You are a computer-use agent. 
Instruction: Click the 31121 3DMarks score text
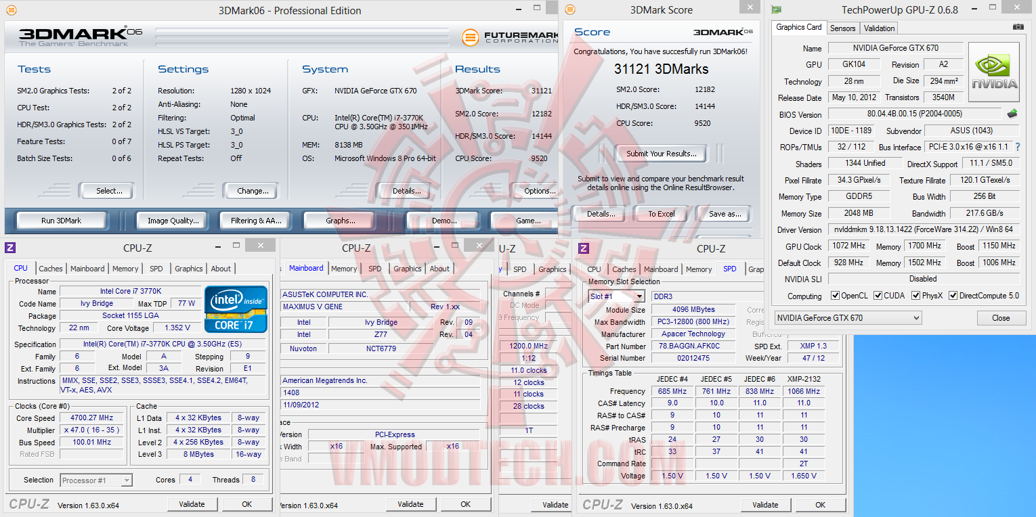tap(661, 69)
